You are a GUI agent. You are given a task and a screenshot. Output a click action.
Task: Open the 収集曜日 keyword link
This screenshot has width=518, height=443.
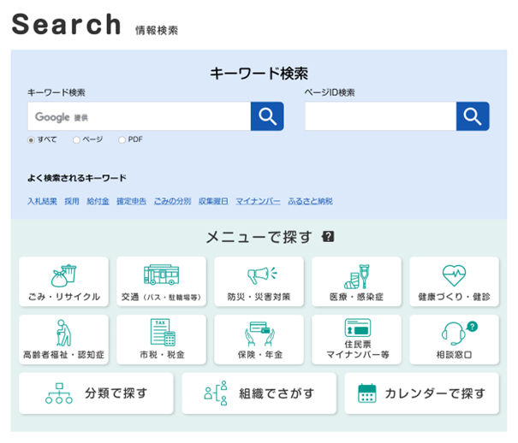213,201
